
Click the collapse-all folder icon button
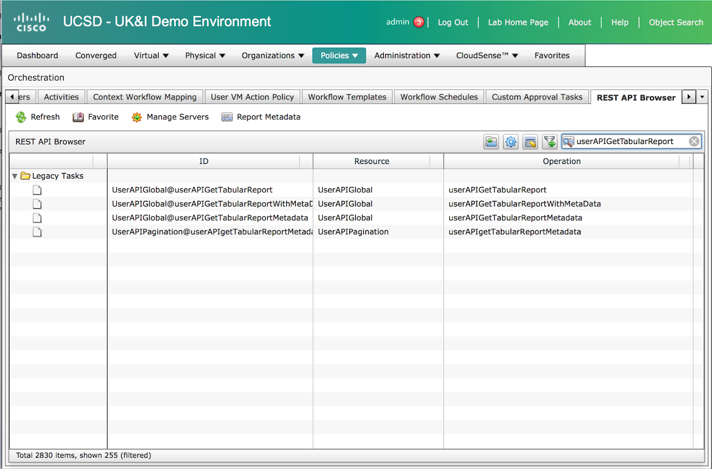491,142
